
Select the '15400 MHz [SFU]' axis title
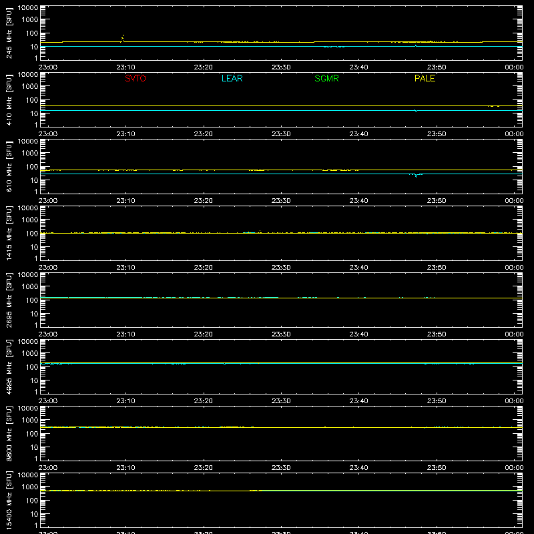(x=9, y=500)
